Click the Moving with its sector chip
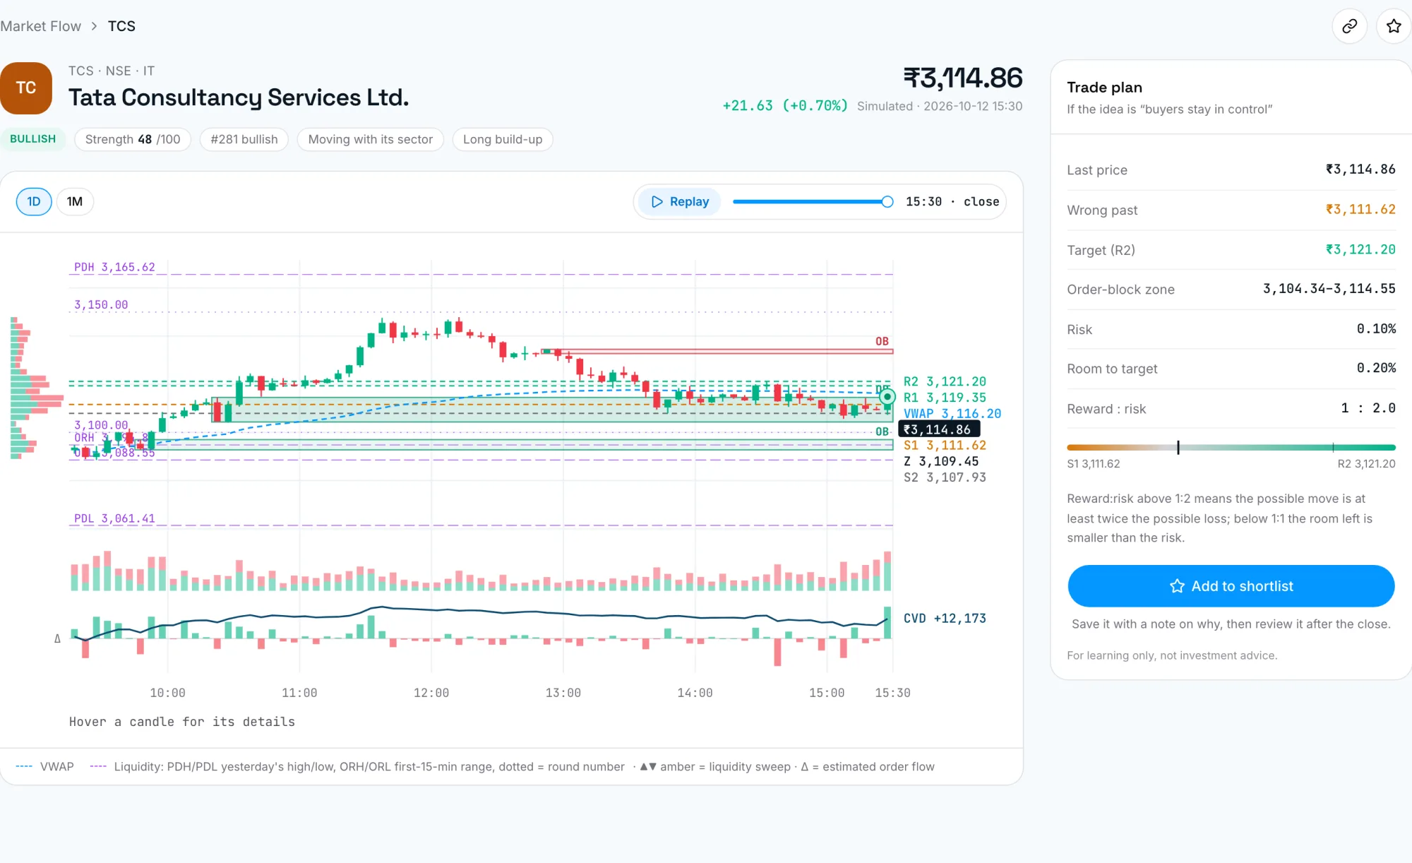 pos(370,139)
